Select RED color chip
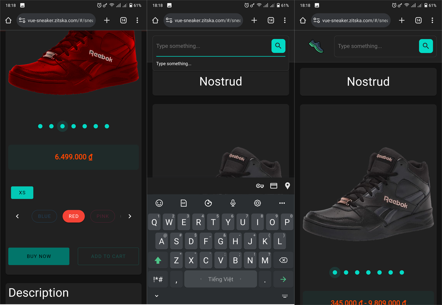The width and height of the screenshot is (442, 305). [74, 216]
